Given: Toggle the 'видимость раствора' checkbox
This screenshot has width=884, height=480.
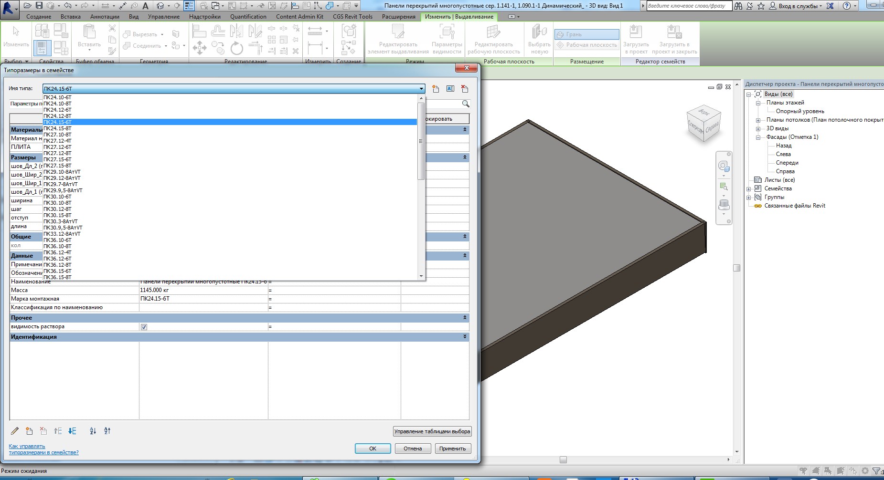Looking at the screenshot, I should pyautogui.click(x=144, y=327).
